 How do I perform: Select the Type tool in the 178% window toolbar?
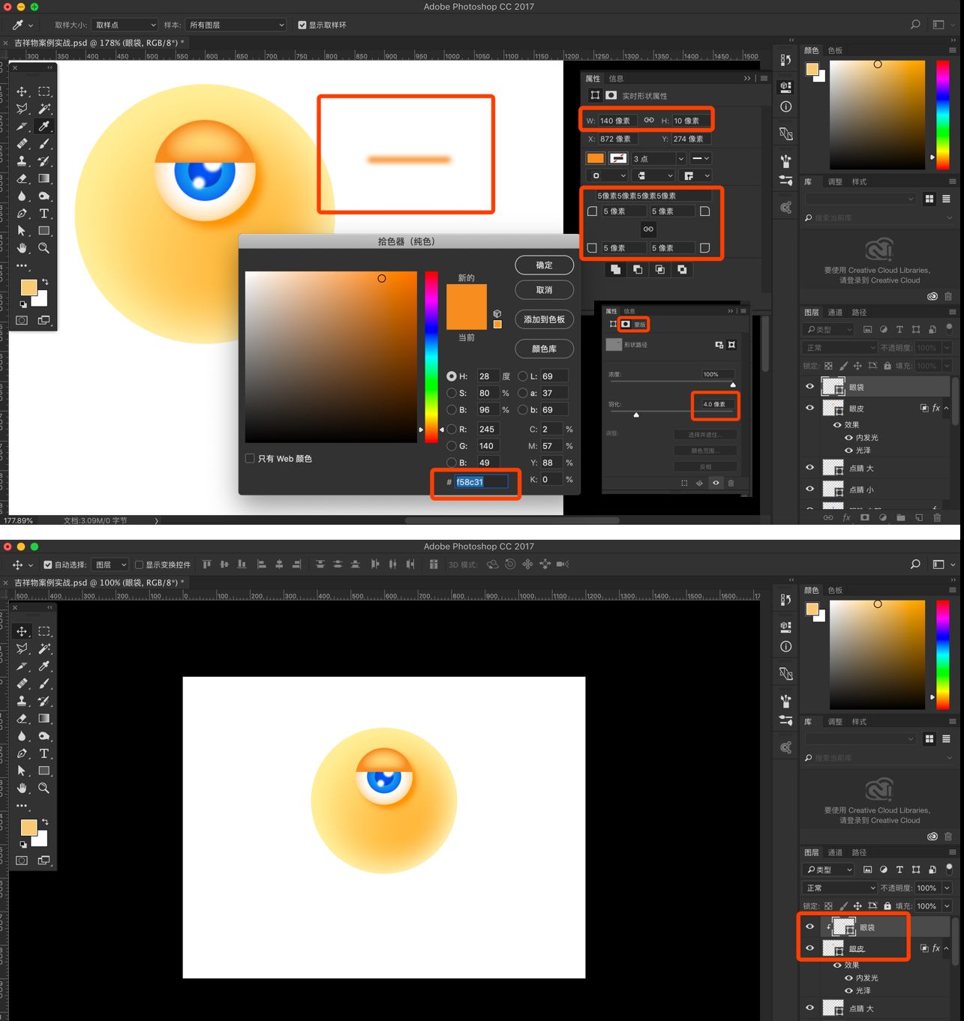coord(44,214)
